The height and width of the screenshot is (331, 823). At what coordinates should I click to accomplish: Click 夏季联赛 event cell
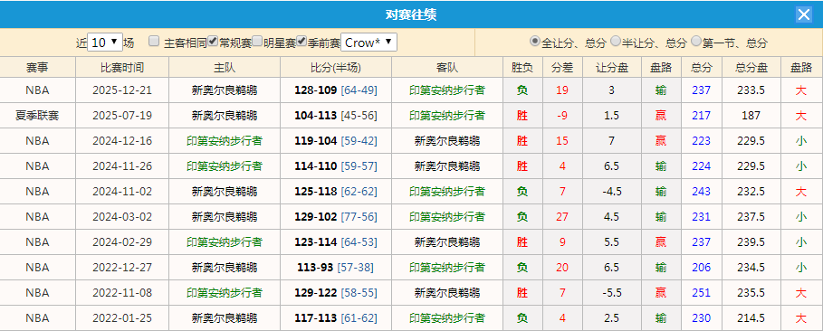click(x=37, y=116)
